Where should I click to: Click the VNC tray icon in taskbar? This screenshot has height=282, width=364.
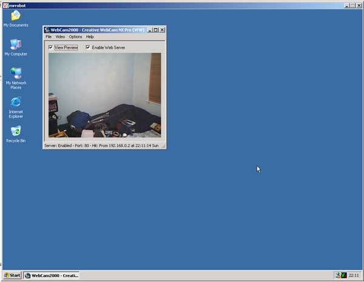tap(344, 275)
